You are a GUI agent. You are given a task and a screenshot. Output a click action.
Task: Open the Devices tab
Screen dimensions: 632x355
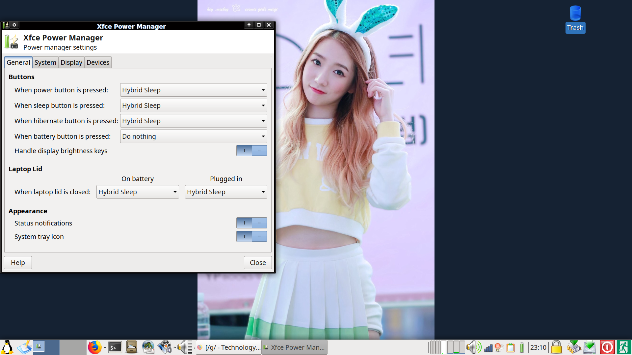(x=98, y=62)
